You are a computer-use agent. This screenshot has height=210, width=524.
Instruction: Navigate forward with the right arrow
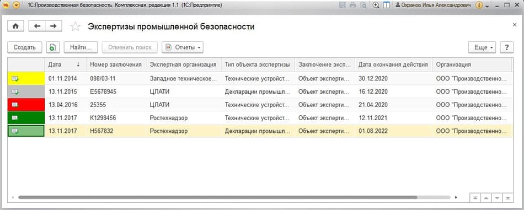pos(54,26)
